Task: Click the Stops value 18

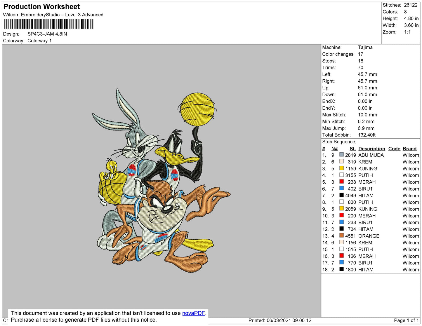Action: click(x=360, y=61)
